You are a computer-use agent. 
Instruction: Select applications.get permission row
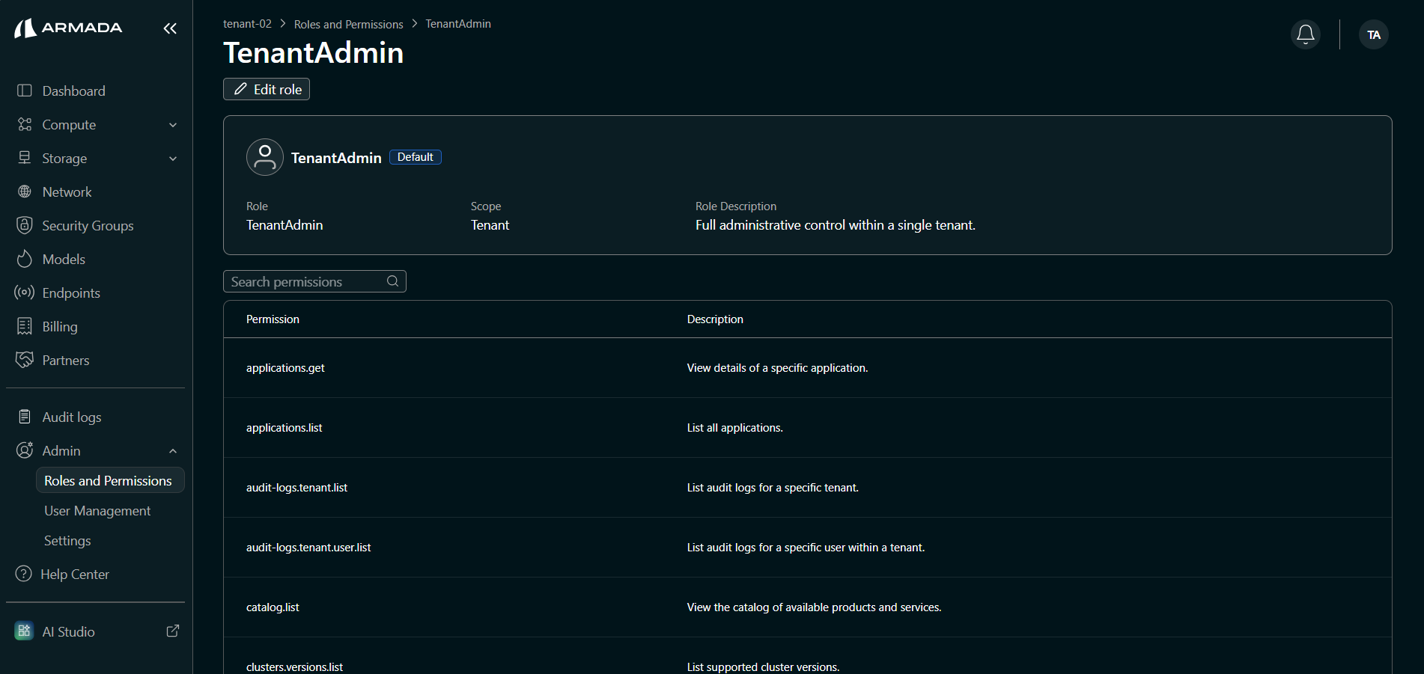[807, 368]
